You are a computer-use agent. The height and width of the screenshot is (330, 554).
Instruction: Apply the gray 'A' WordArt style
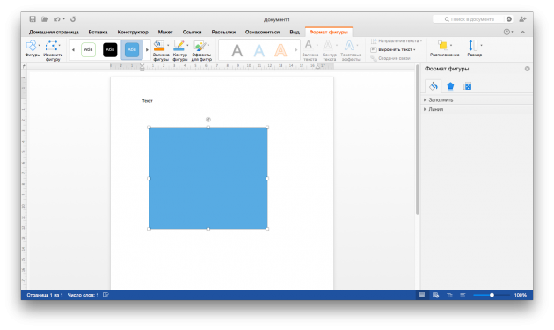click(237, 50)
